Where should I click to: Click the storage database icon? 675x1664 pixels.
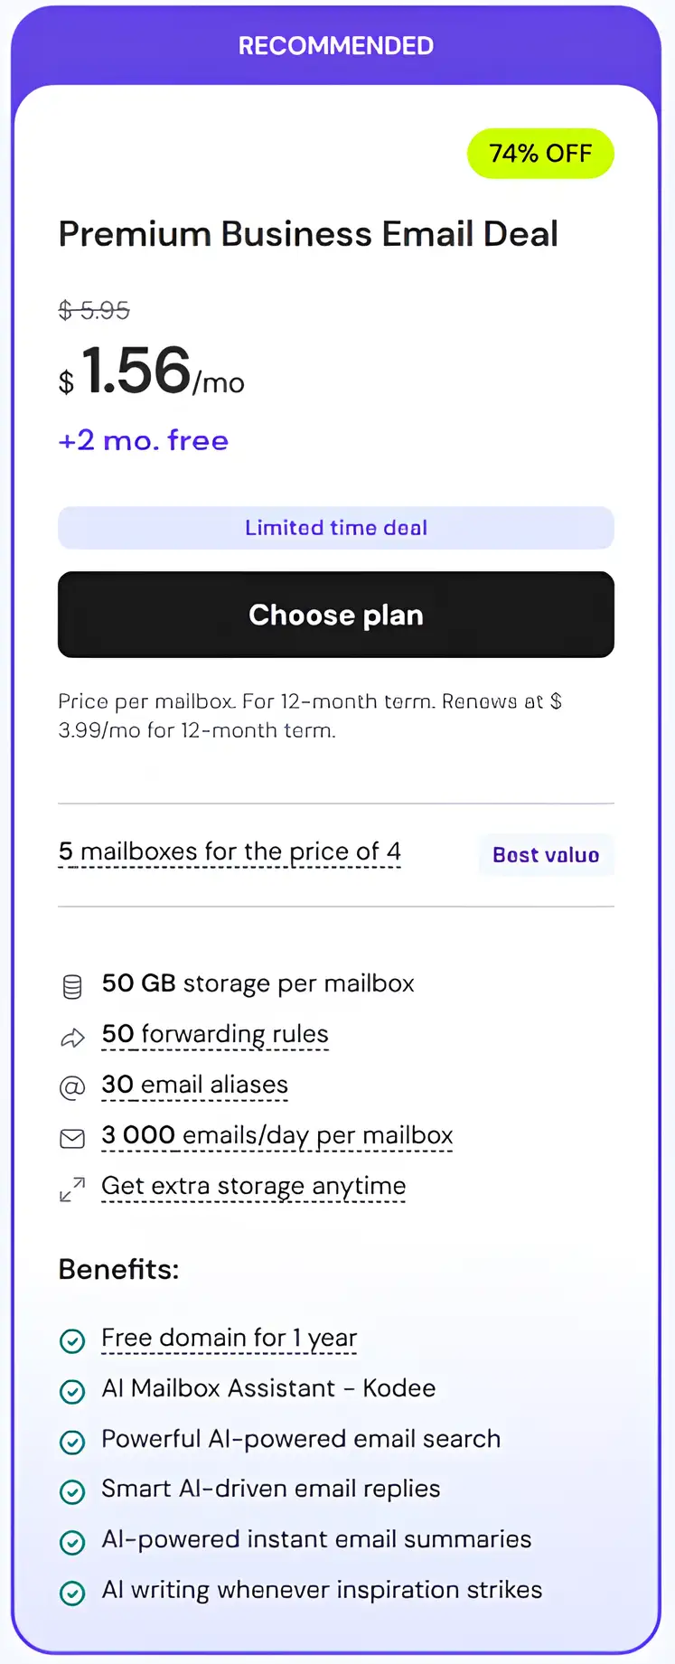72,986
